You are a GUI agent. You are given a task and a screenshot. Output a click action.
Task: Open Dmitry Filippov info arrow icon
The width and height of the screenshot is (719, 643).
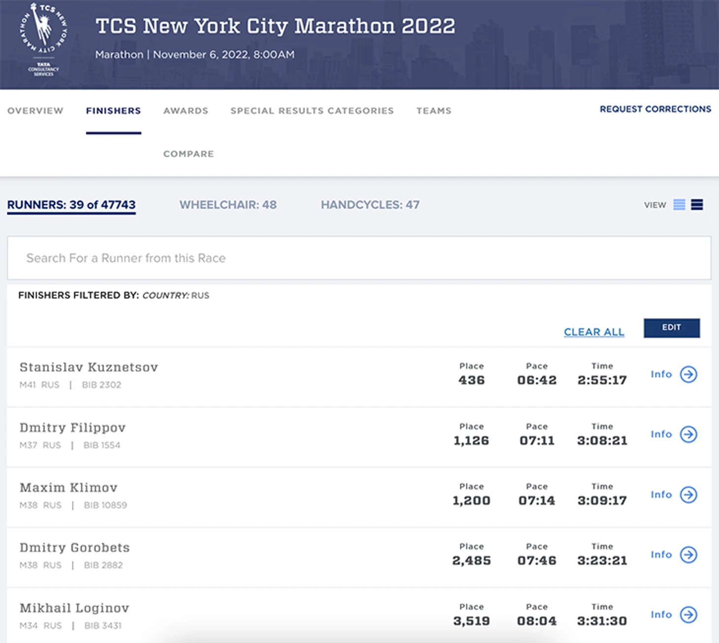pos(688,434)
